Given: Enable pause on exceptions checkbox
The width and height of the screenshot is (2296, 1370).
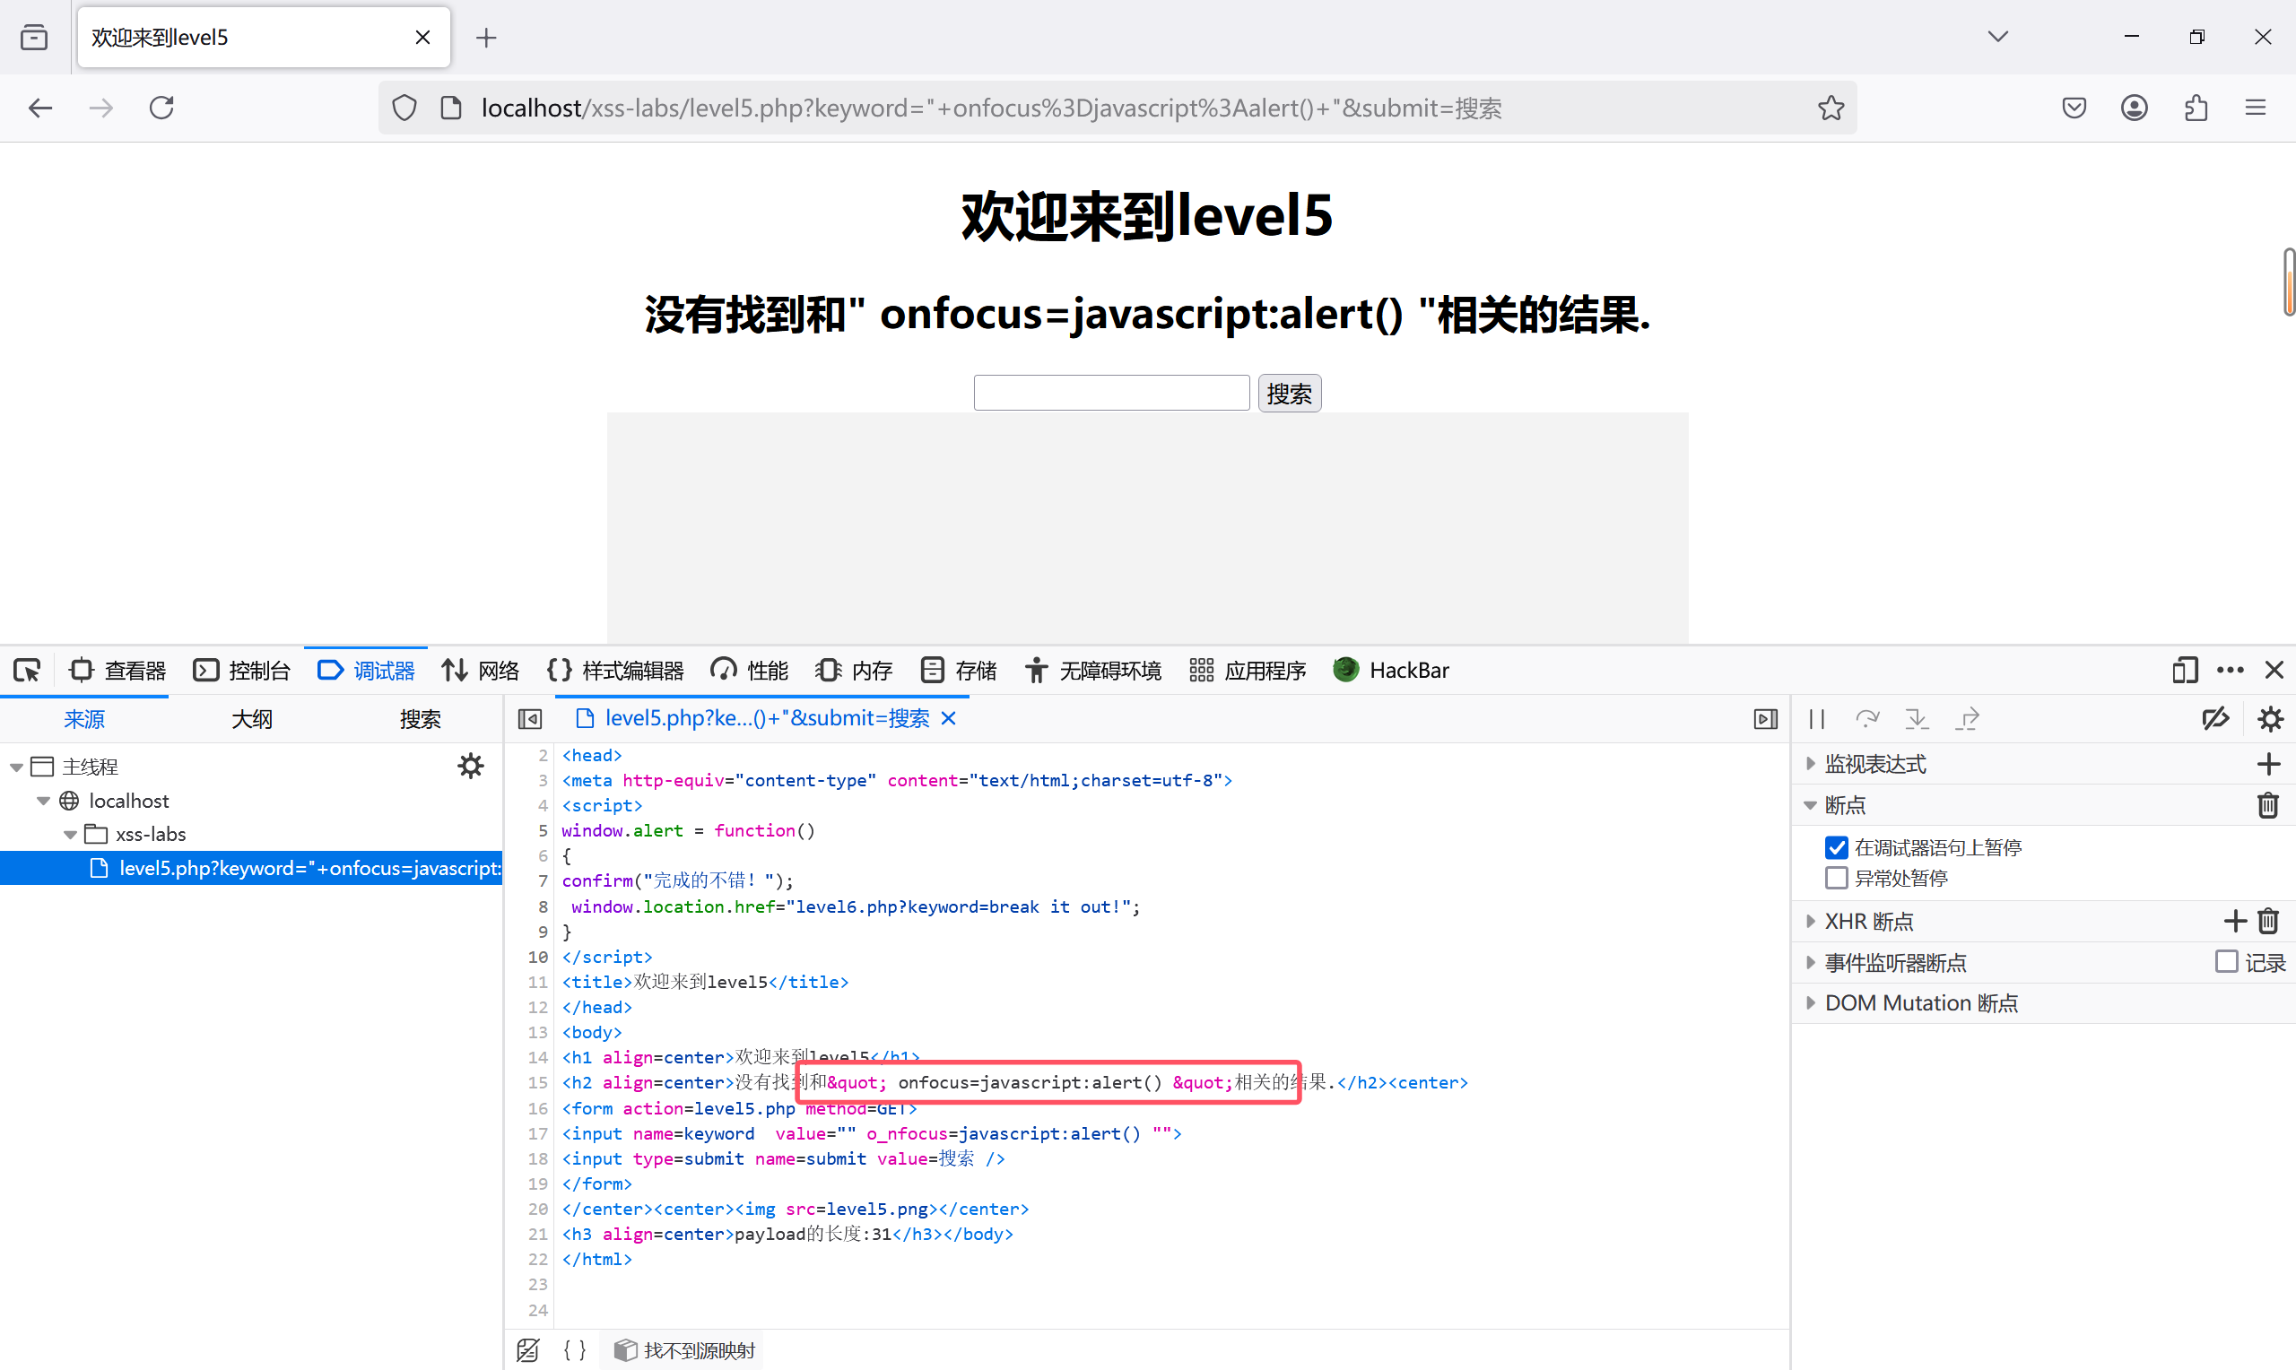Looking at the screenshot, I should pos(1836,878).
